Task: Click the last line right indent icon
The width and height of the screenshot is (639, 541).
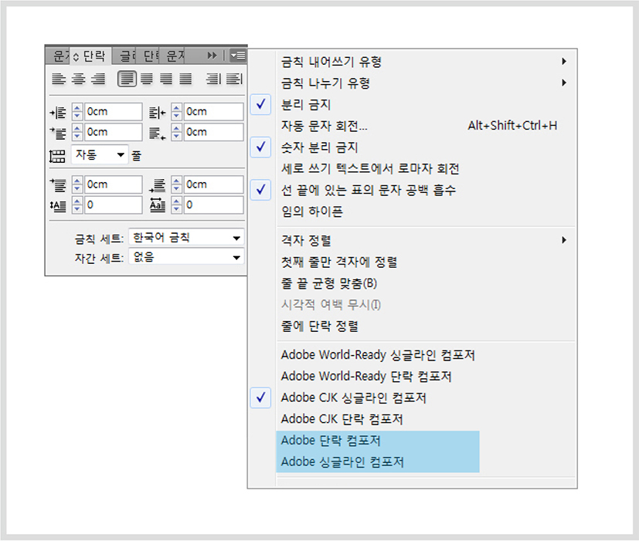Action: pos(158,133)
